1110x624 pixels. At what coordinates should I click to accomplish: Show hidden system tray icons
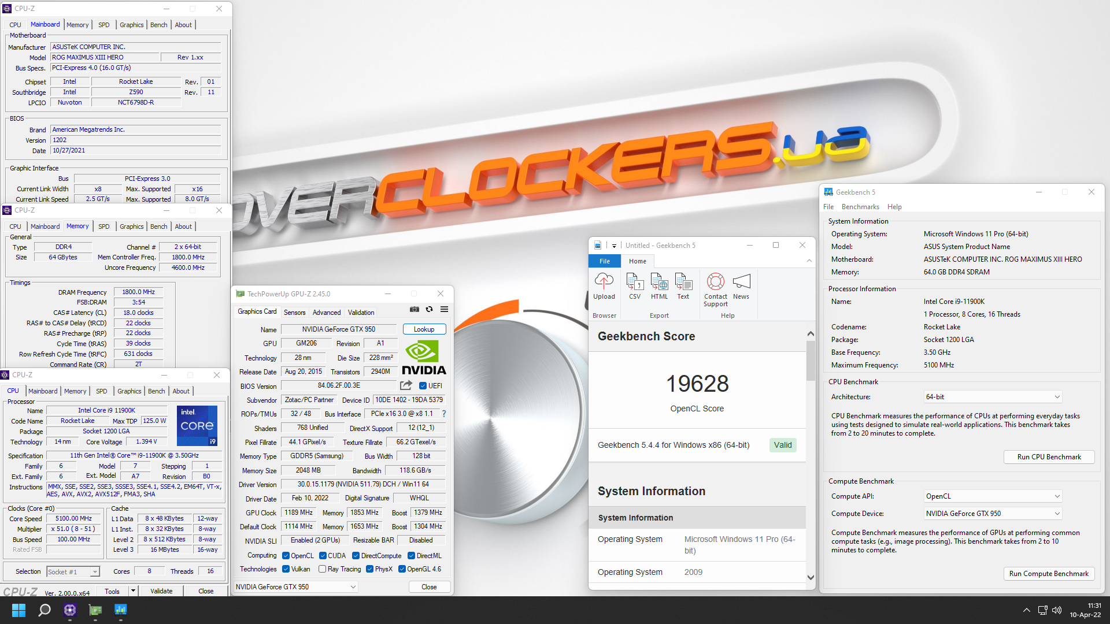1026,610
